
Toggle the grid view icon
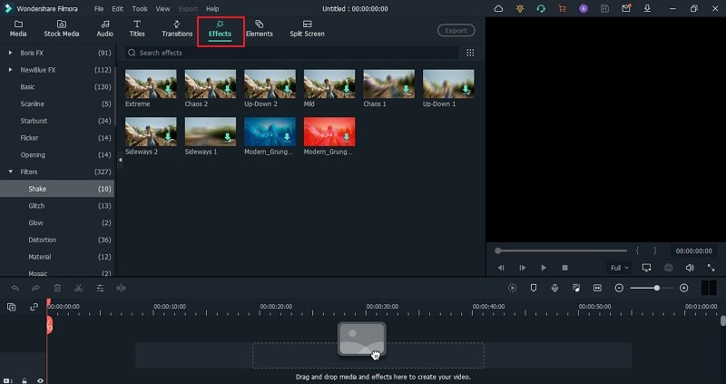pos(470,53)
